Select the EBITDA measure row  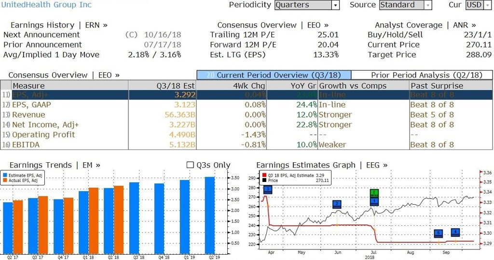click(x=247, y=144)
